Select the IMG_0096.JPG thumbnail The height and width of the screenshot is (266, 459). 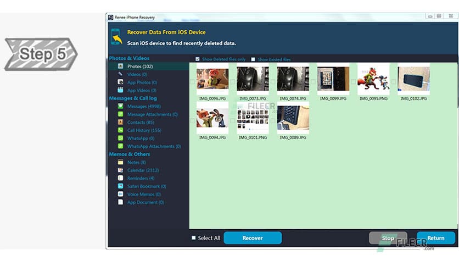click(x=212, y=79)
